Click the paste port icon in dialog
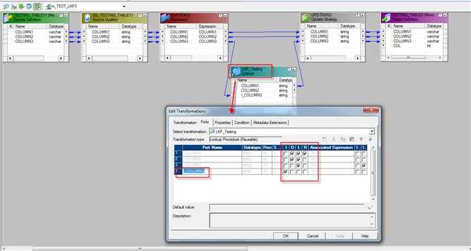The width and height of the screenshot is (471, 251). 352,139
